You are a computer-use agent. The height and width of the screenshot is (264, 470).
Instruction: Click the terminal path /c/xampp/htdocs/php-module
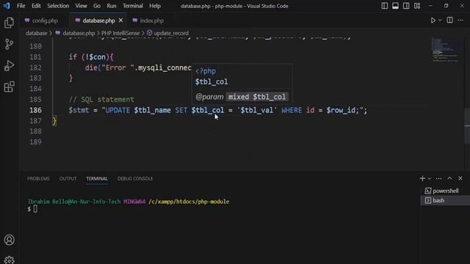[189, 202]
